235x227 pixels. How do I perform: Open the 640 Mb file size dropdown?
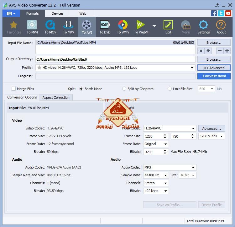click(x=206, y=89)
